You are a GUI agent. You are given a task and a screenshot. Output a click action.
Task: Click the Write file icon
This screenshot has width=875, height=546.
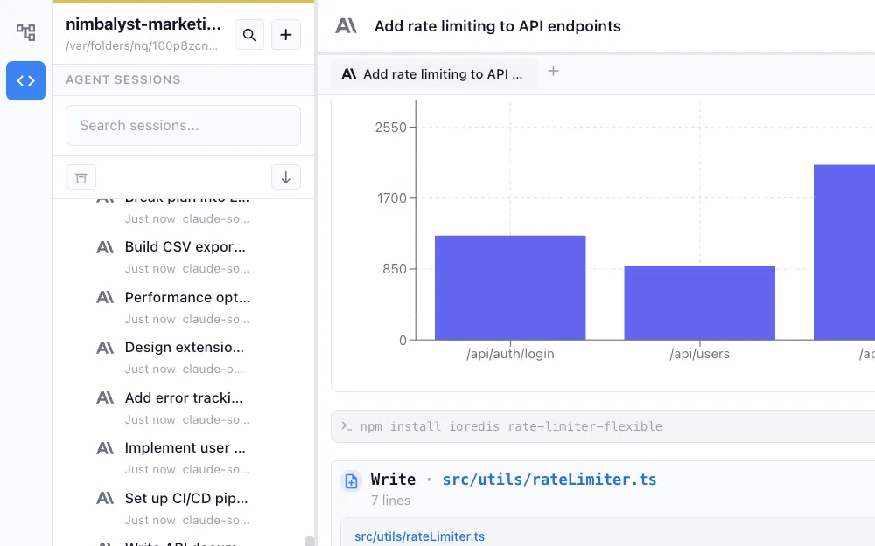tap(351, 480)
